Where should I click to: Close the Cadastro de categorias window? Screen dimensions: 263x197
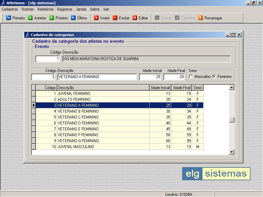point(239,35)
